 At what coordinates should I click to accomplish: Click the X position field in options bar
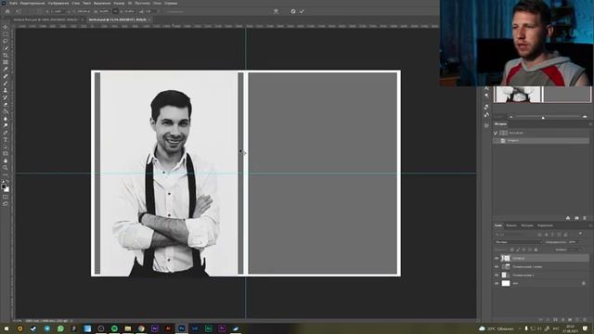[x=58, y=11]
